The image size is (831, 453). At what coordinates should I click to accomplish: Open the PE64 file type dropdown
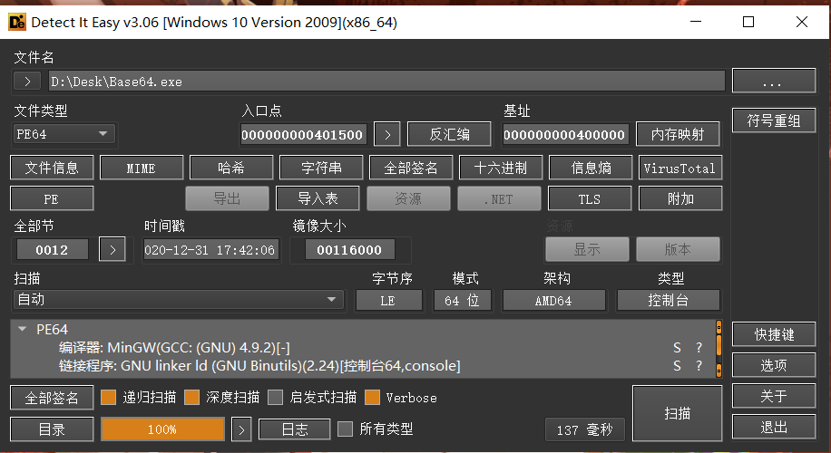64,135
